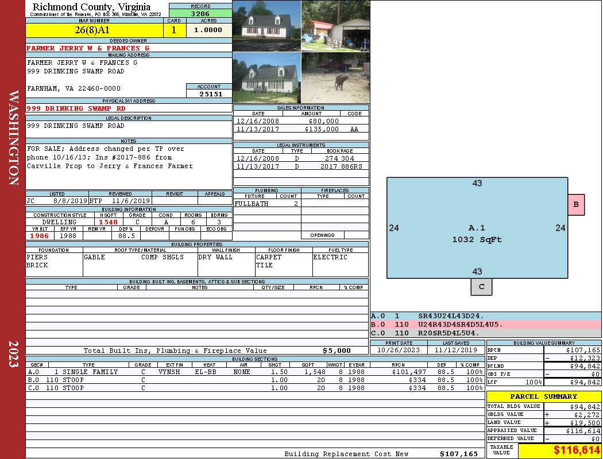Click Total Built Ins value $5,000
This screenshot has height=459, width=603.
pos(337,351)
